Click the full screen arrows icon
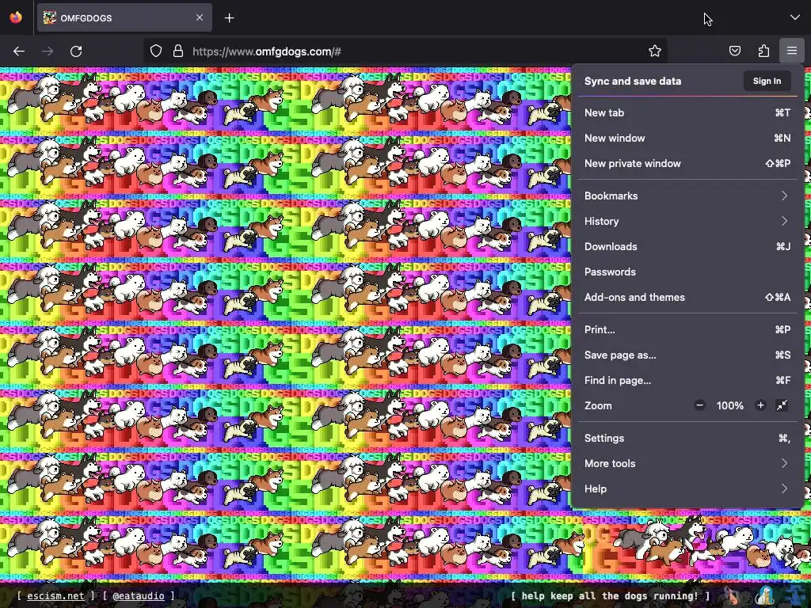Screen dimensions: 811x608 (782, 405)
